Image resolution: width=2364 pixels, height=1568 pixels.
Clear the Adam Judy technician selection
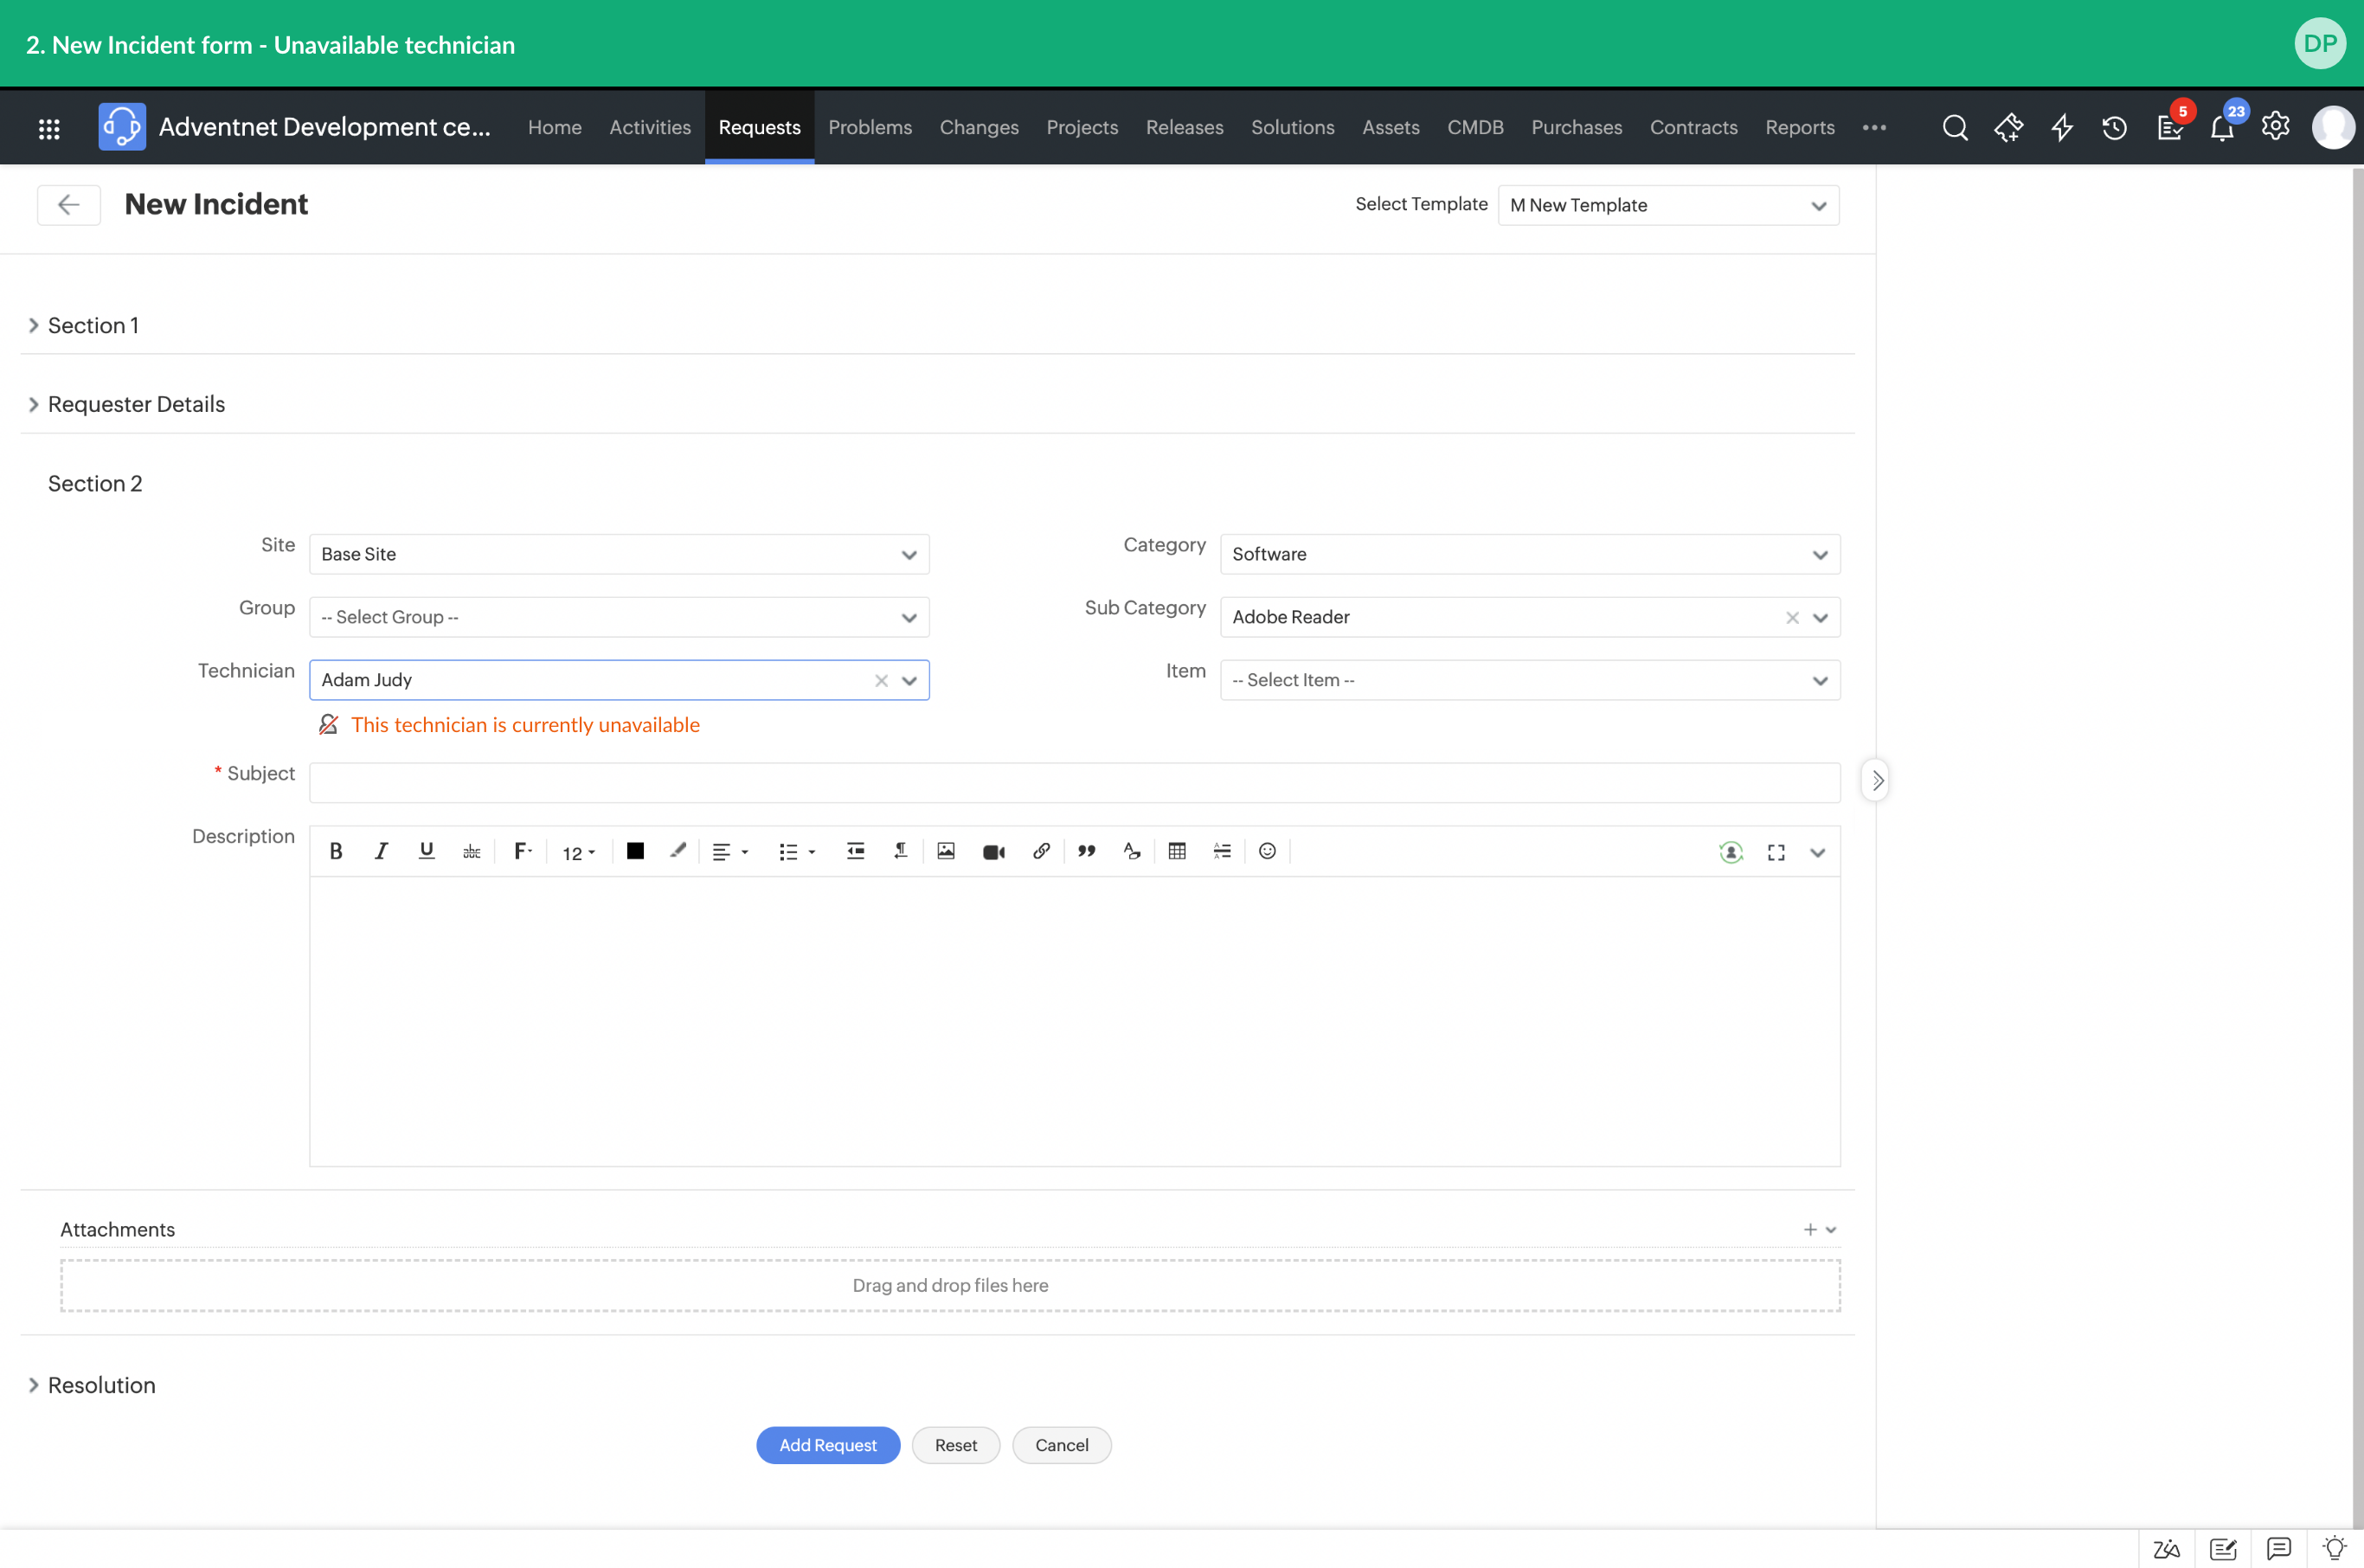click(x=881, y=681)
